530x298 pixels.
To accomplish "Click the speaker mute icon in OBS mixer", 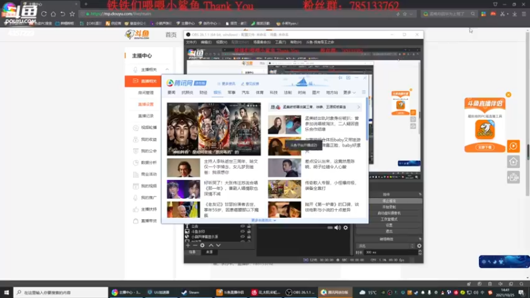I will point(337,228).
